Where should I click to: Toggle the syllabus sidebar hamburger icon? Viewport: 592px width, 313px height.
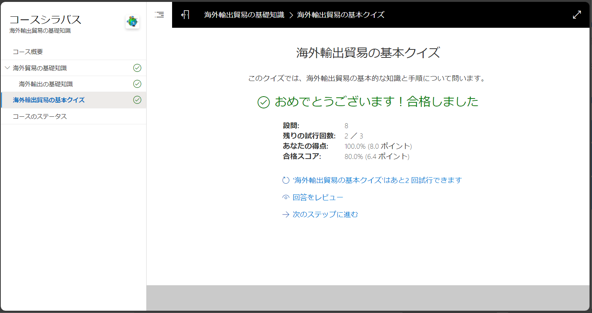160,15
